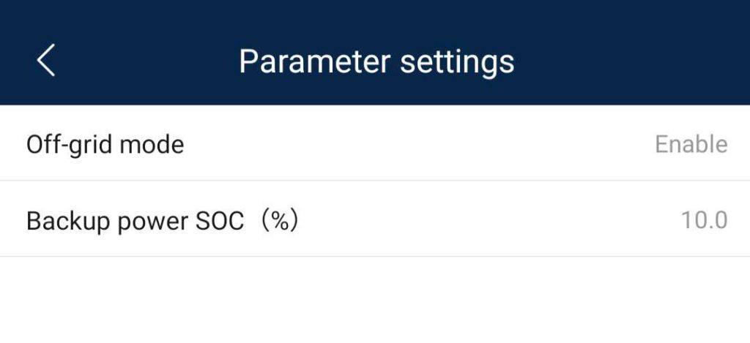Tap the divider below Off-grid mode row
Image resolution: width=750 pixels, height=343 pixels.
point(375,181)
